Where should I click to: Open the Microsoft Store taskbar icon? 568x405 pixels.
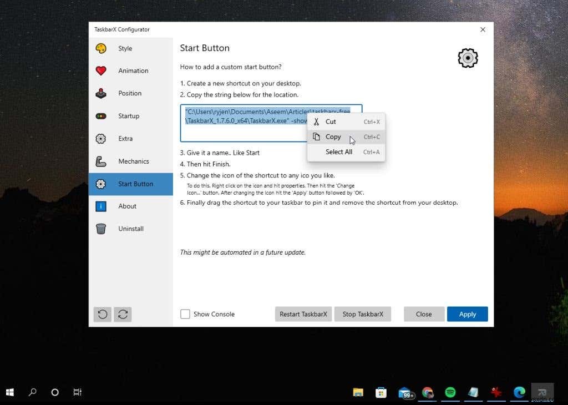click(381, 392)
